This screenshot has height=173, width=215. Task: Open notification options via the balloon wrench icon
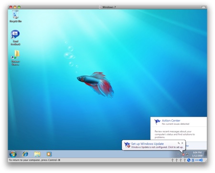(x=179, y=143)
